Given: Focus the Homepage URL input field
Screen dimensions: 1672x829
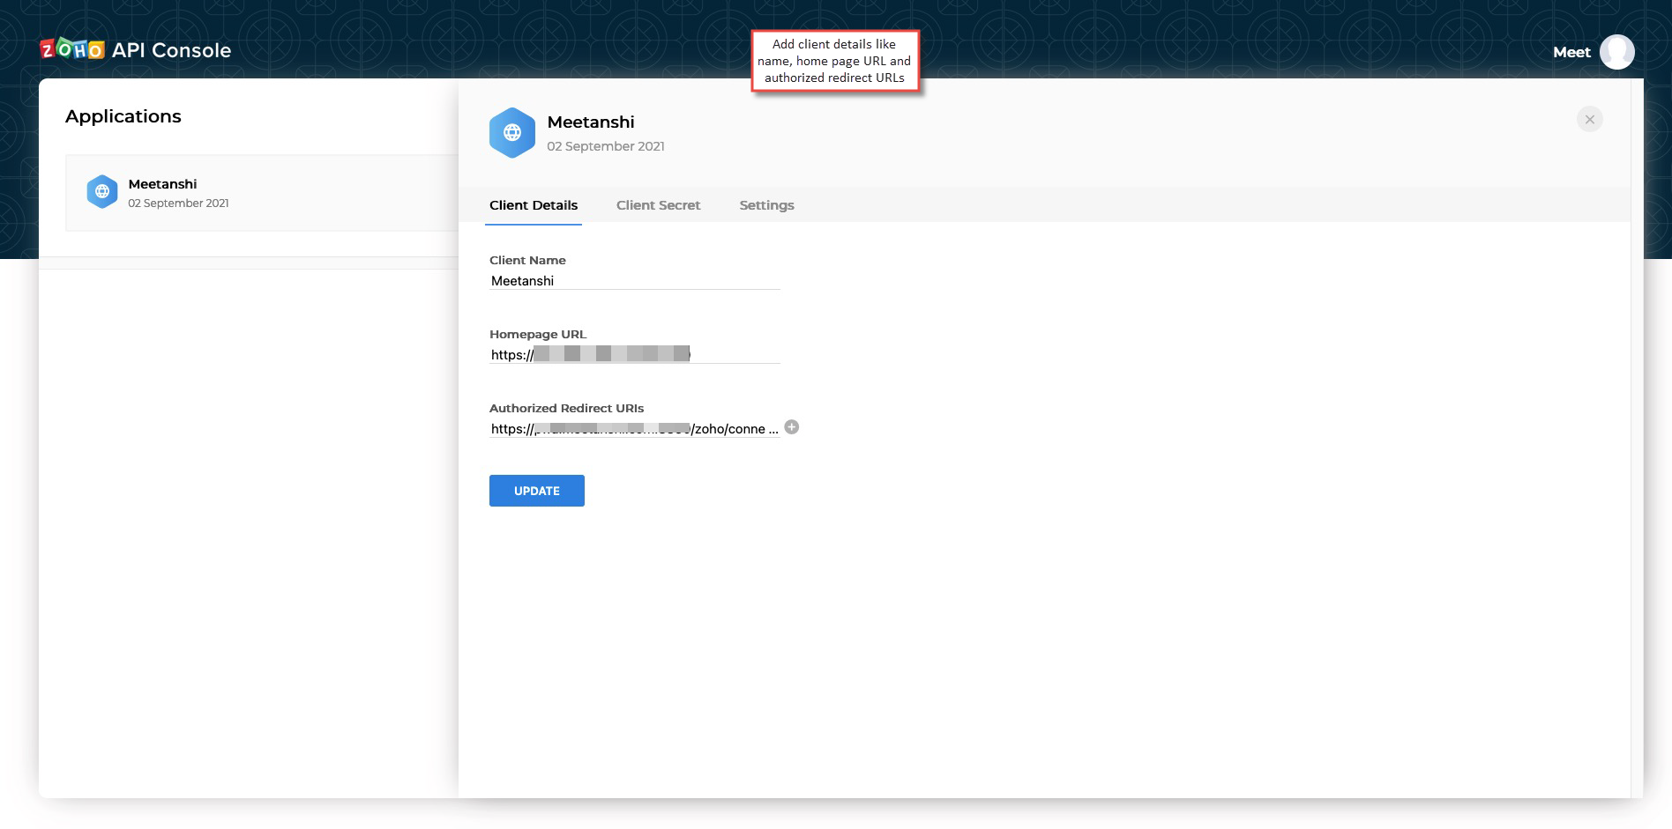Looking at the screenshot, I should point(635,355).
